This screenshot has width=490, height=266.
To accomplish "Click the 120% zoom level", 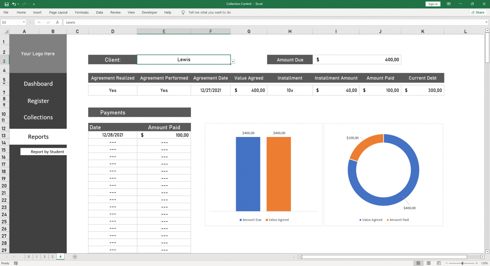I will 484,263.
